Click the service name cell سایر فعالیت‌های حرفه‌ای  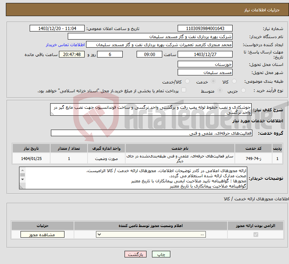(x=180, y=159)
